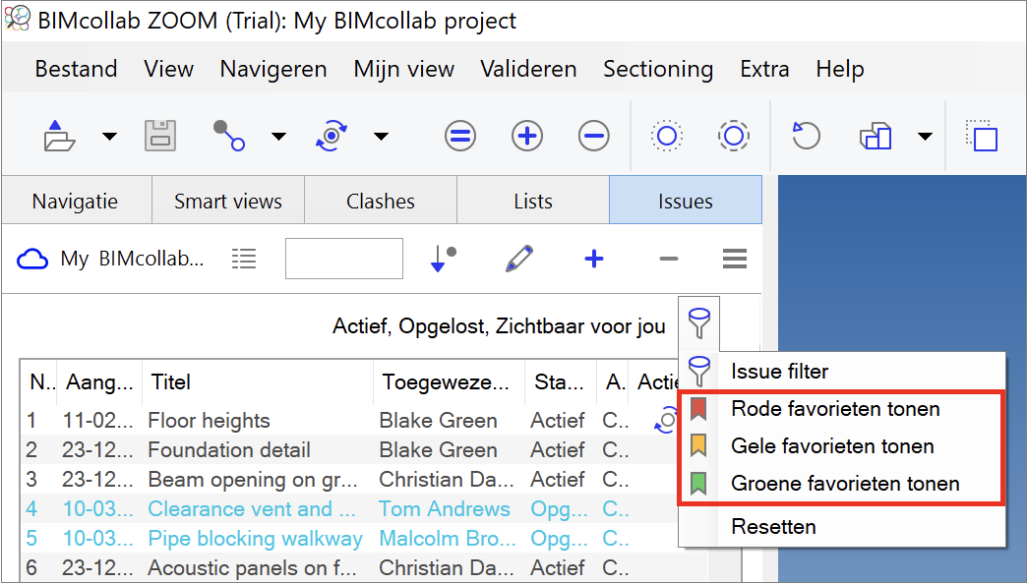
Task: Select Gele favorieten tonen
Action: tap(842, 446)
